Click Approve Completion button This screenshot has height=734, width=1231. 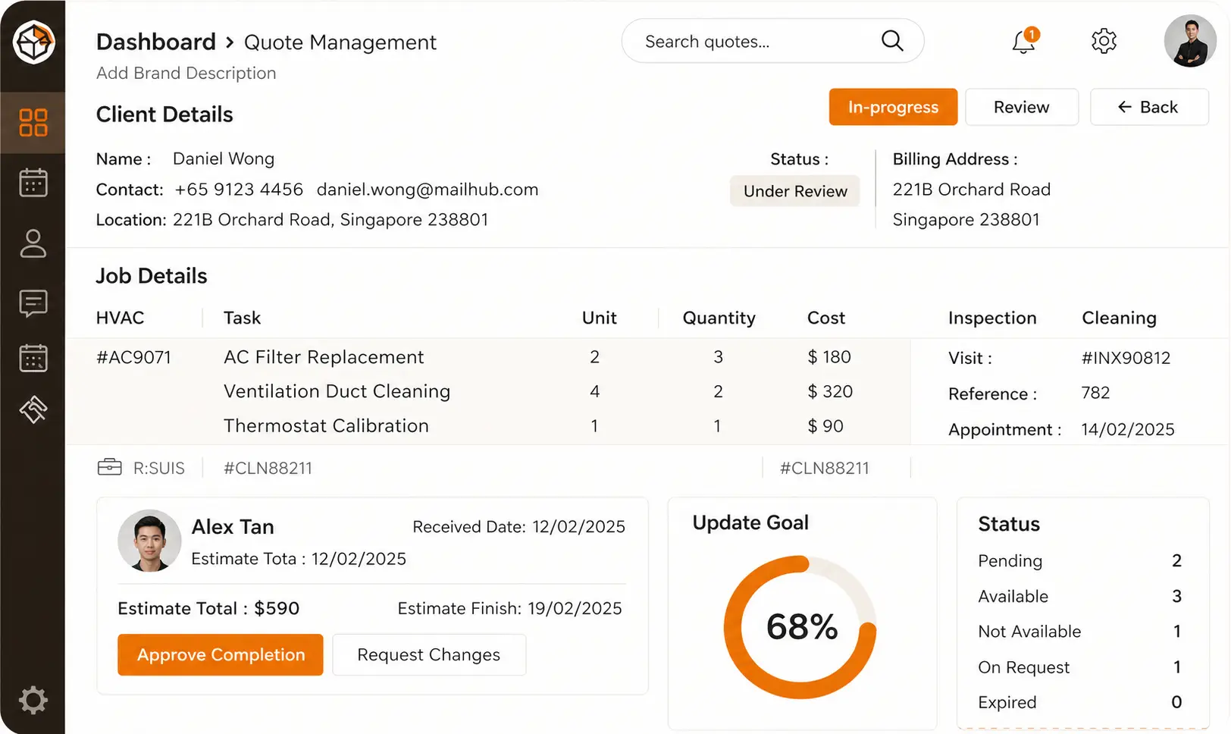221,654
